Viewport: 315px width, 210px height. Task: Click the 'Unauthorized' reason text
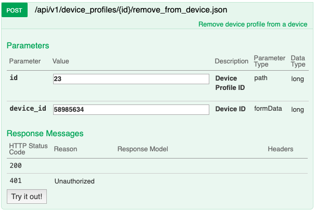click(74, 181)
